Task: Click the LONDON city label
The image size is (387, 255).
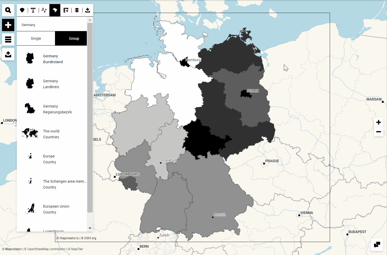Action: [x=10, y=120]
